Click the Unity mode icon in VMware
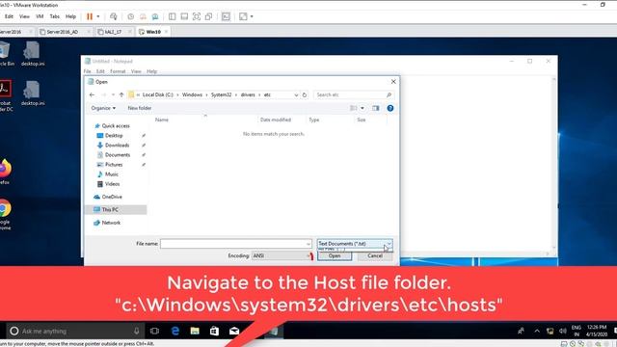This screenshot has height=347, width=617. pos(208,16)
